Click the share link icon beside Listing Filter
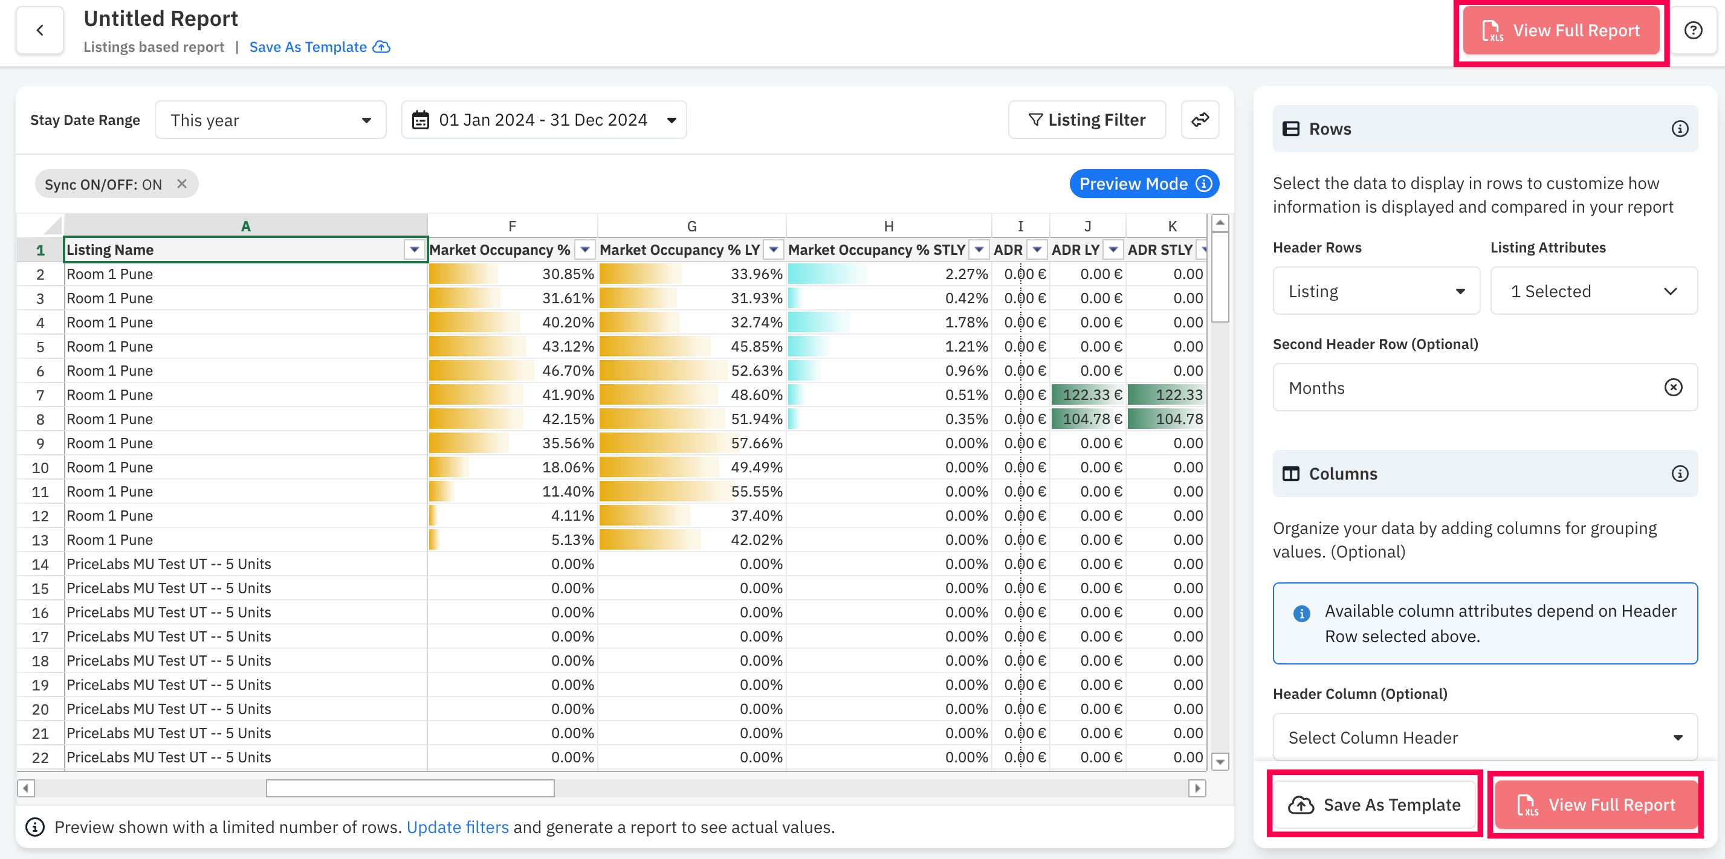 pos(1200,120)
